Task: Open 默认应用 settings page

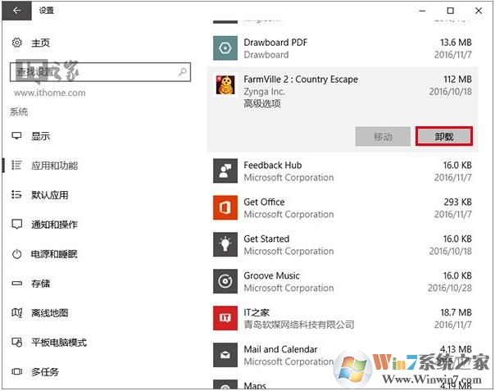Action: [x=49, y=195]
